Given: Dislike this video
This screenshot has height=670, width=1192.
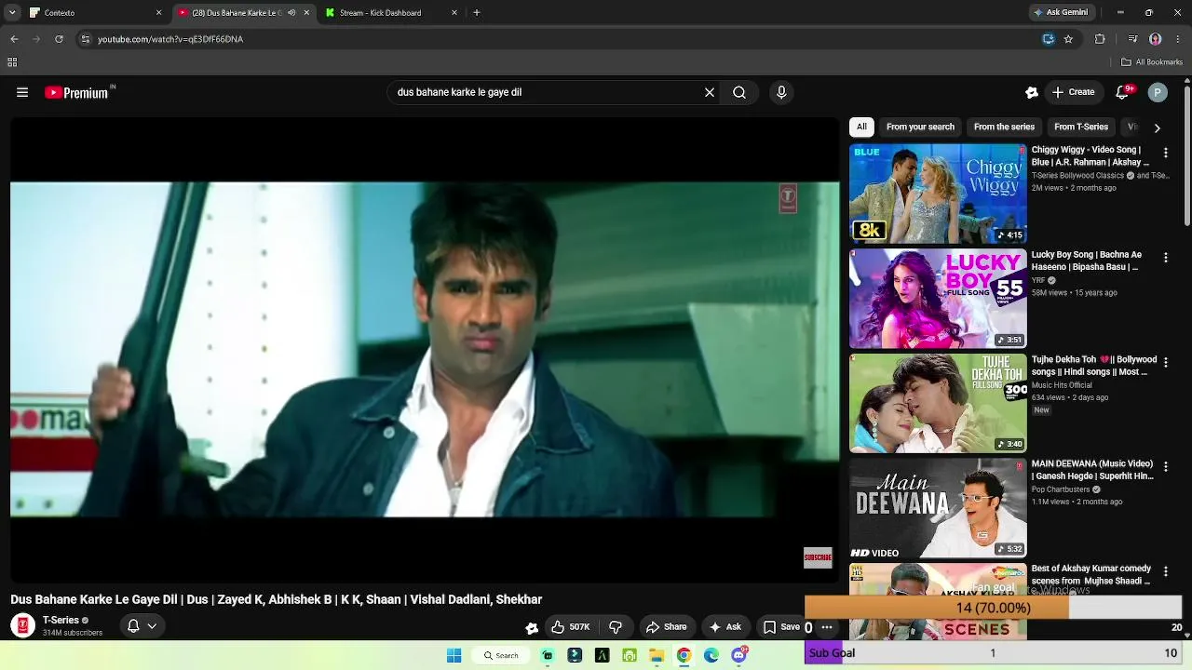Looking at the screenshot, I should click(x=616, y=627).
